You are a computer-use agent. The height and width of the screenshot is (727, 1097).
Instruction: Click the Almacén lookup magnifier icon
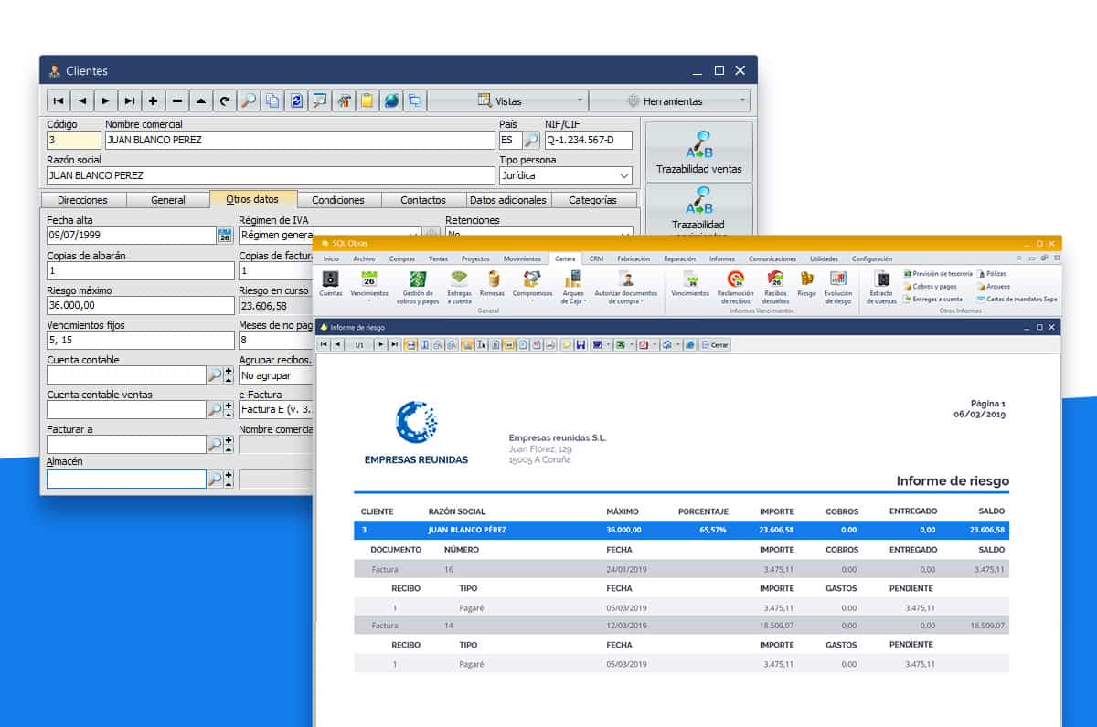[214, 479]
